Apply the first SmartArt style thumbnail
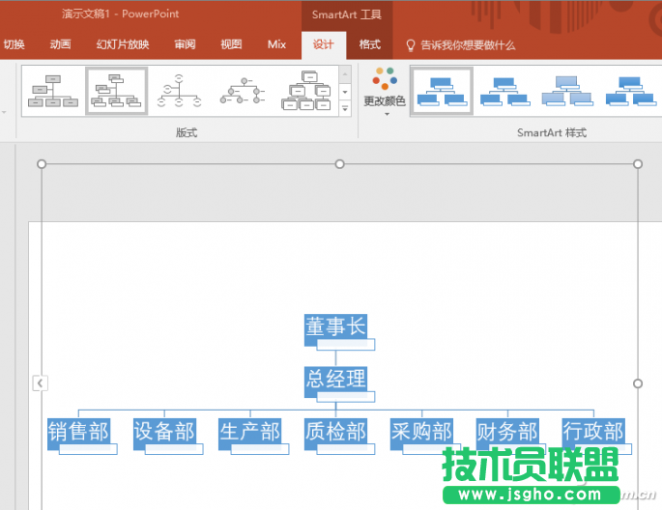 (442, 91)
